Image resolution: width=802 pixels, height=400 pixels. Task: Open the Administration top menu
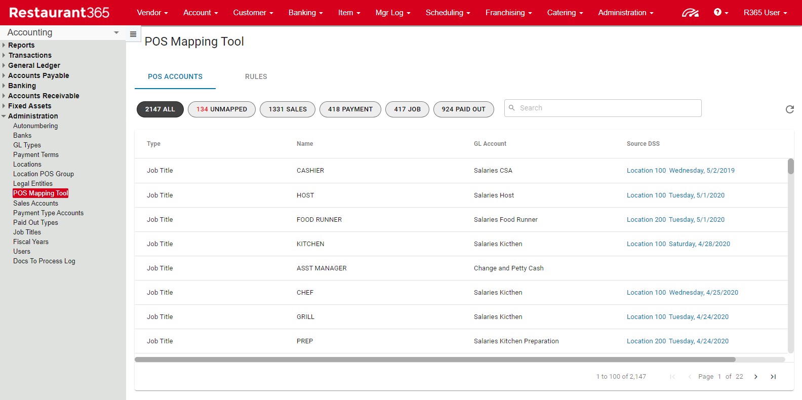(626, 13)
